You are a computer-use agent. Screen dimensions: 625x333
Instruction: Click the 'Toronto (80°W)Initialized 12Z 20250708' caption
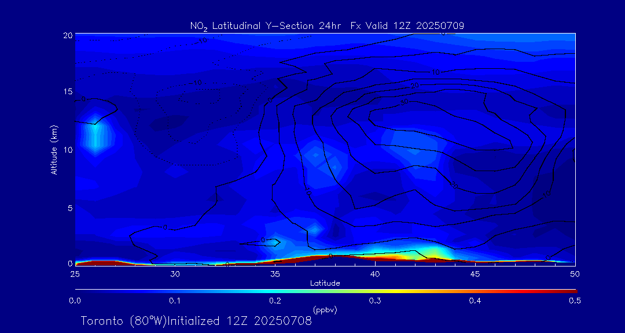(197, 321)
